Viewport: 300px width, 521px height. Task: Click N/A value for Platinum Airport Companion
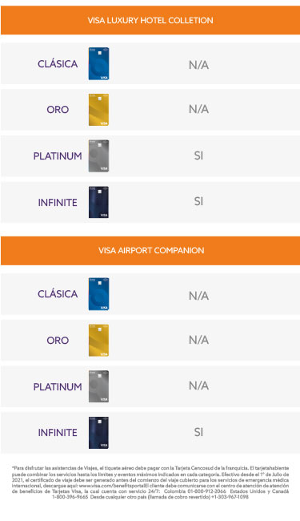point(198,386)
